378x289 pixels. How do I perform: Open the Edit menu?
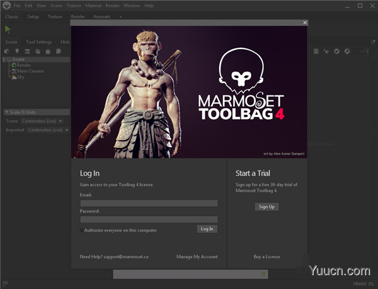28,6
